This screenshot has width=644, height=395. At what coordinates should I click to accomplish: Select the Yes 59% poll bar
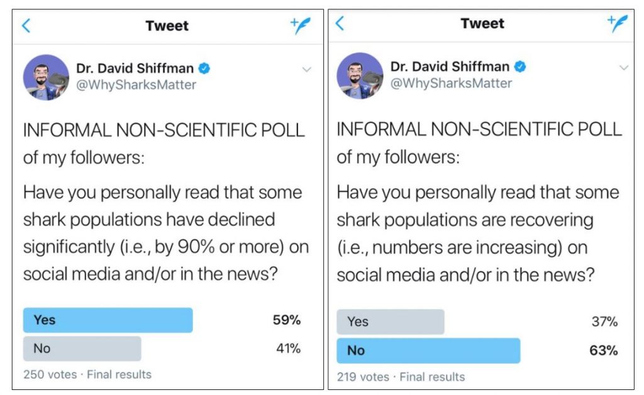click(108, 320)
